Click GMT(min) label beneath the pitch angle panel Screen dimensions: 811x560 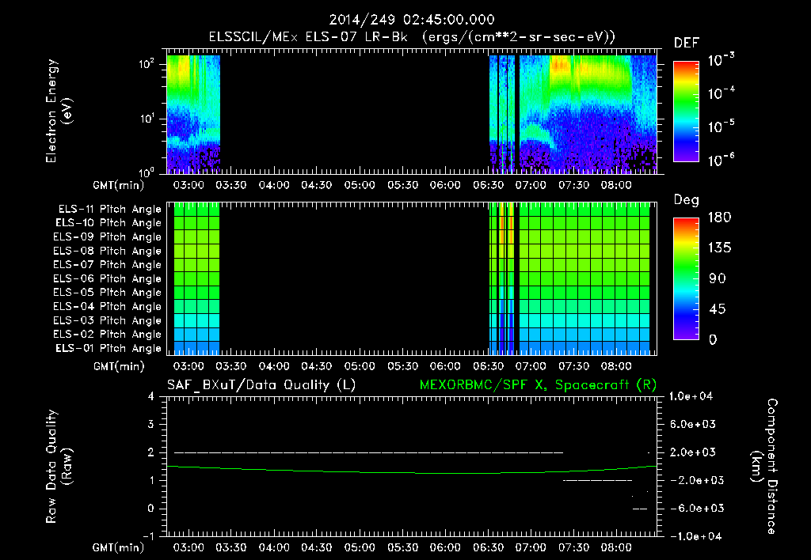click(119, 367)
